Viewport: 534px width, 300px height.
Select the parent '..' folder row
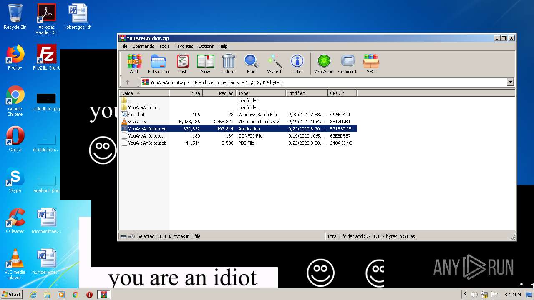(x=238, y=100)
